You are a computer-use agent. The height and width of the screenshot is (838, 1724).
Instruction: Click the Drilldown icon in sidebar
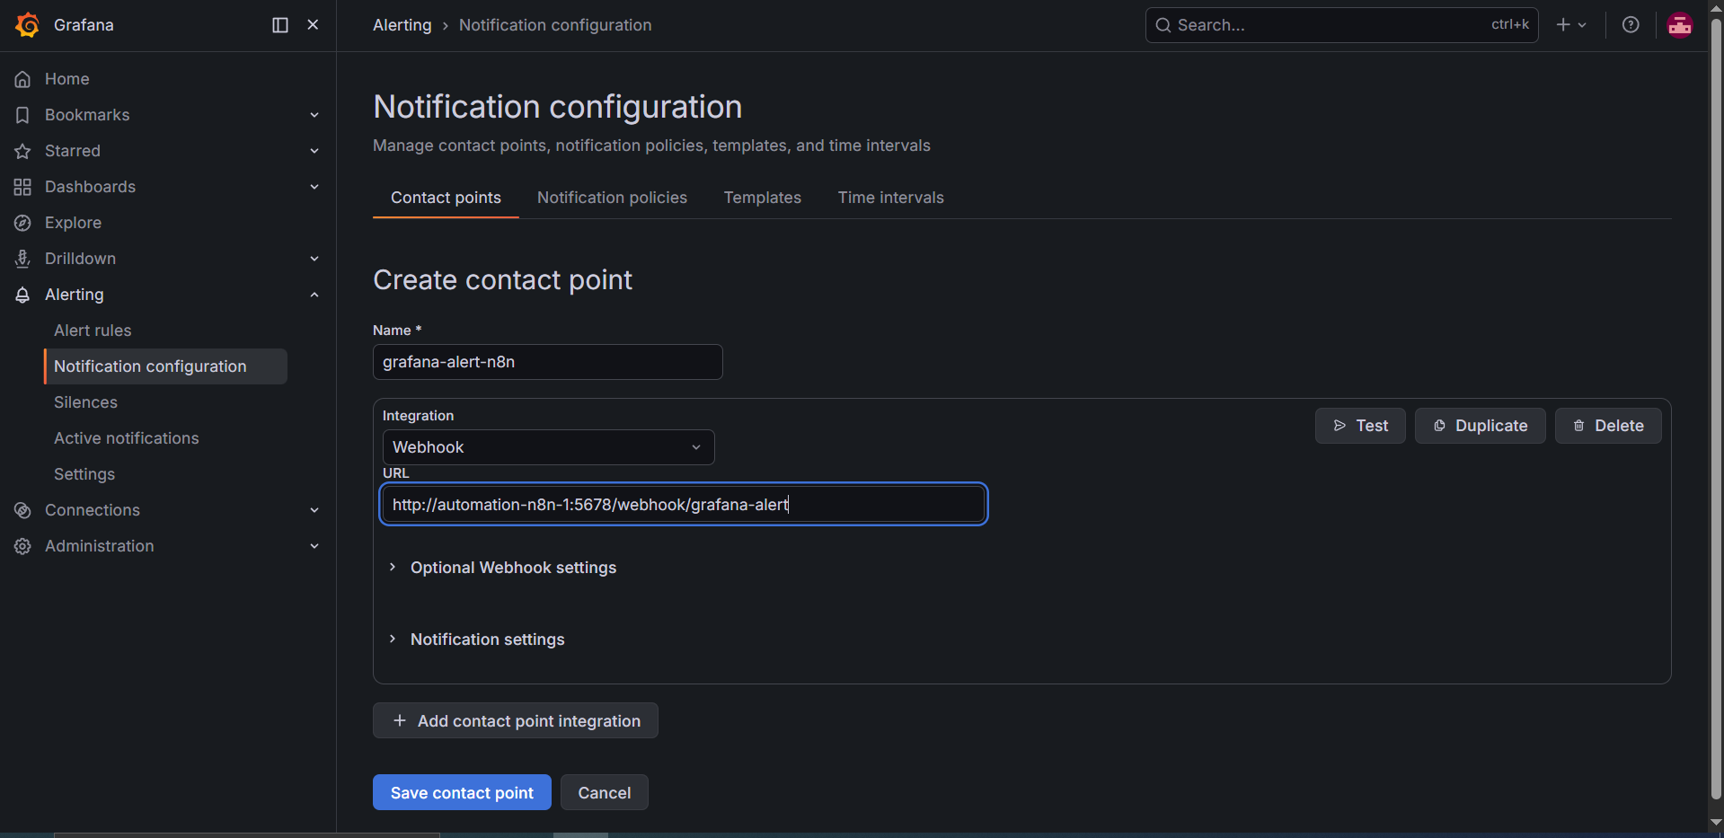tap(22, 259)
